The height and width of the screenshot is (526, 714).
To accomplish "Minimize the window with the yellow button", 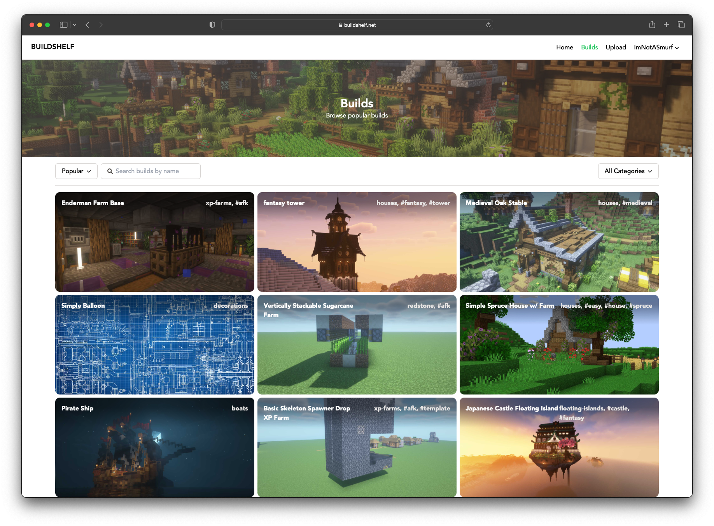I will click(x=40, y=25).
